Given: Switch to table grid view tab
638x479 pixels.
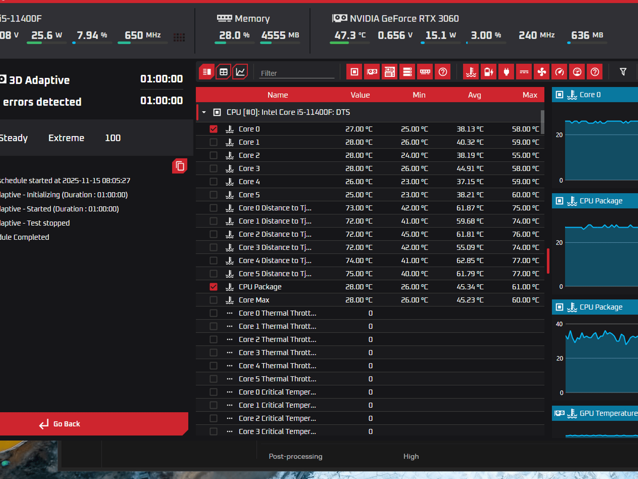Looking at the screenshot, I should click(x=223, y=72).
